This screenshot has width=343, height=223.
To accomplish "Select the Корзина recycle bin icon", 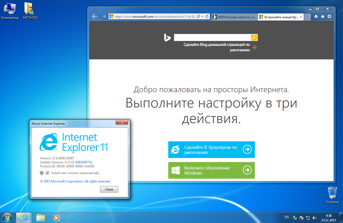I will [x=333, y=195].
